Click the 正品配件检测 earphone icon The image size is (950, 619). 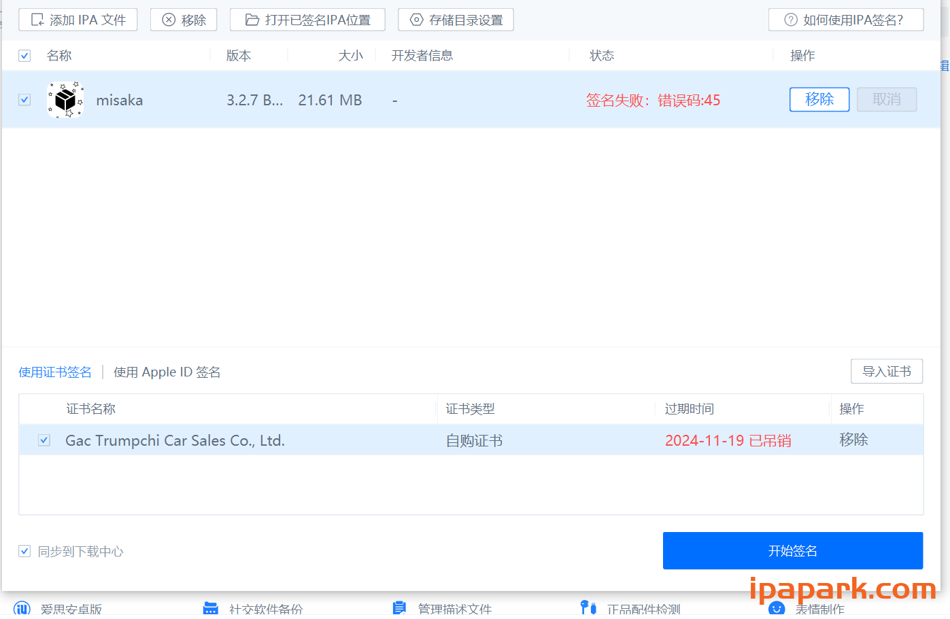(588, 607)
